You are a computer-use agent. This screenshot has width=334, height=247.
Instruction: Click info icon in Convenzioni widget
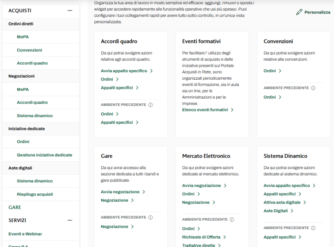pyautogui.click(x=313, y=88)
